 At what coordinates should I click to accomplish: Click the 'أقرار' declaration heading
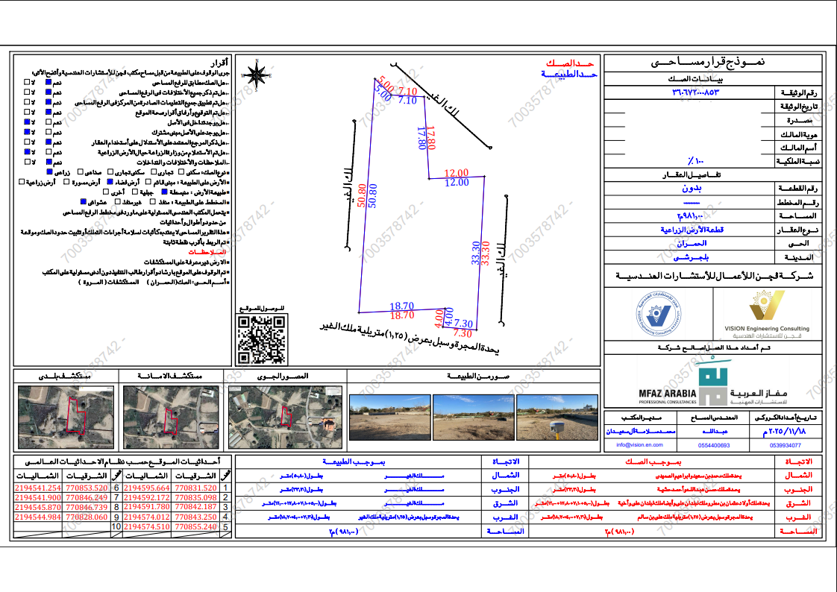point(219,63)
